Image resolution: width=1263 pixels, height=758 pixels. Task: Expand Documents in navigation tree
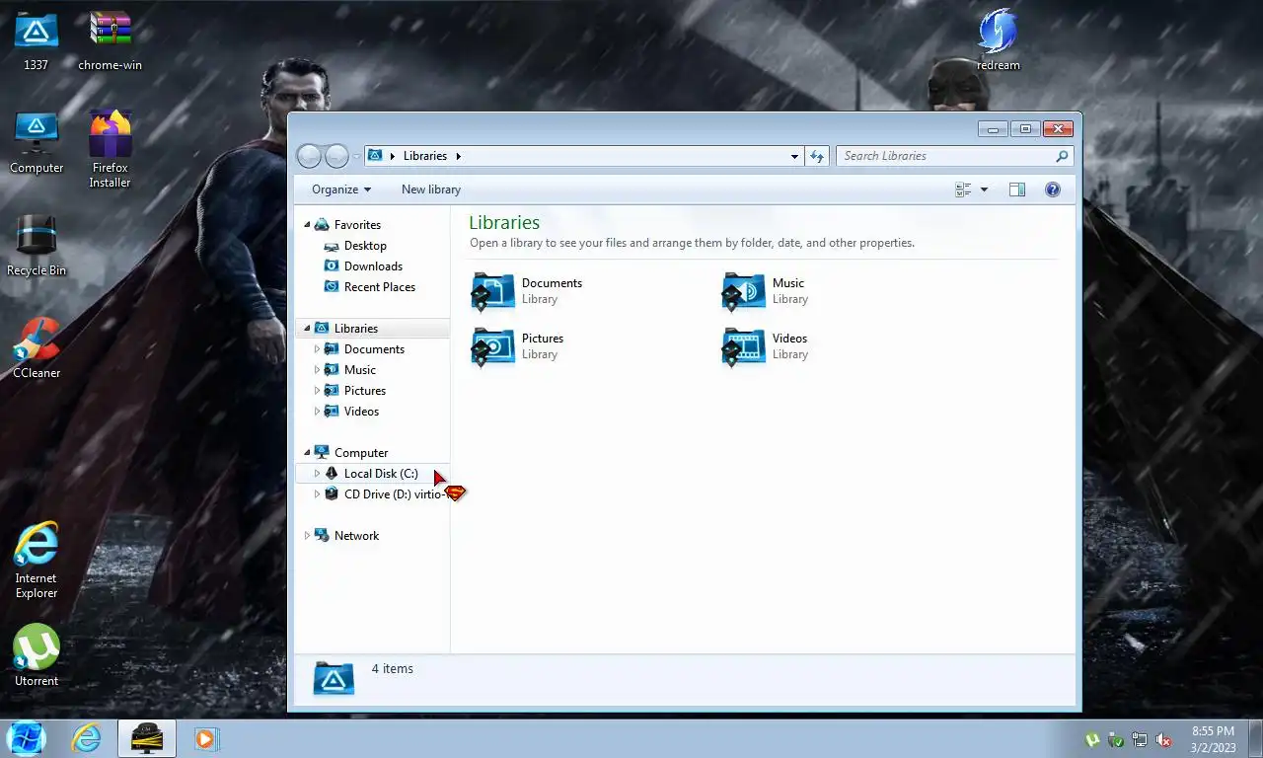coord(317,349)
